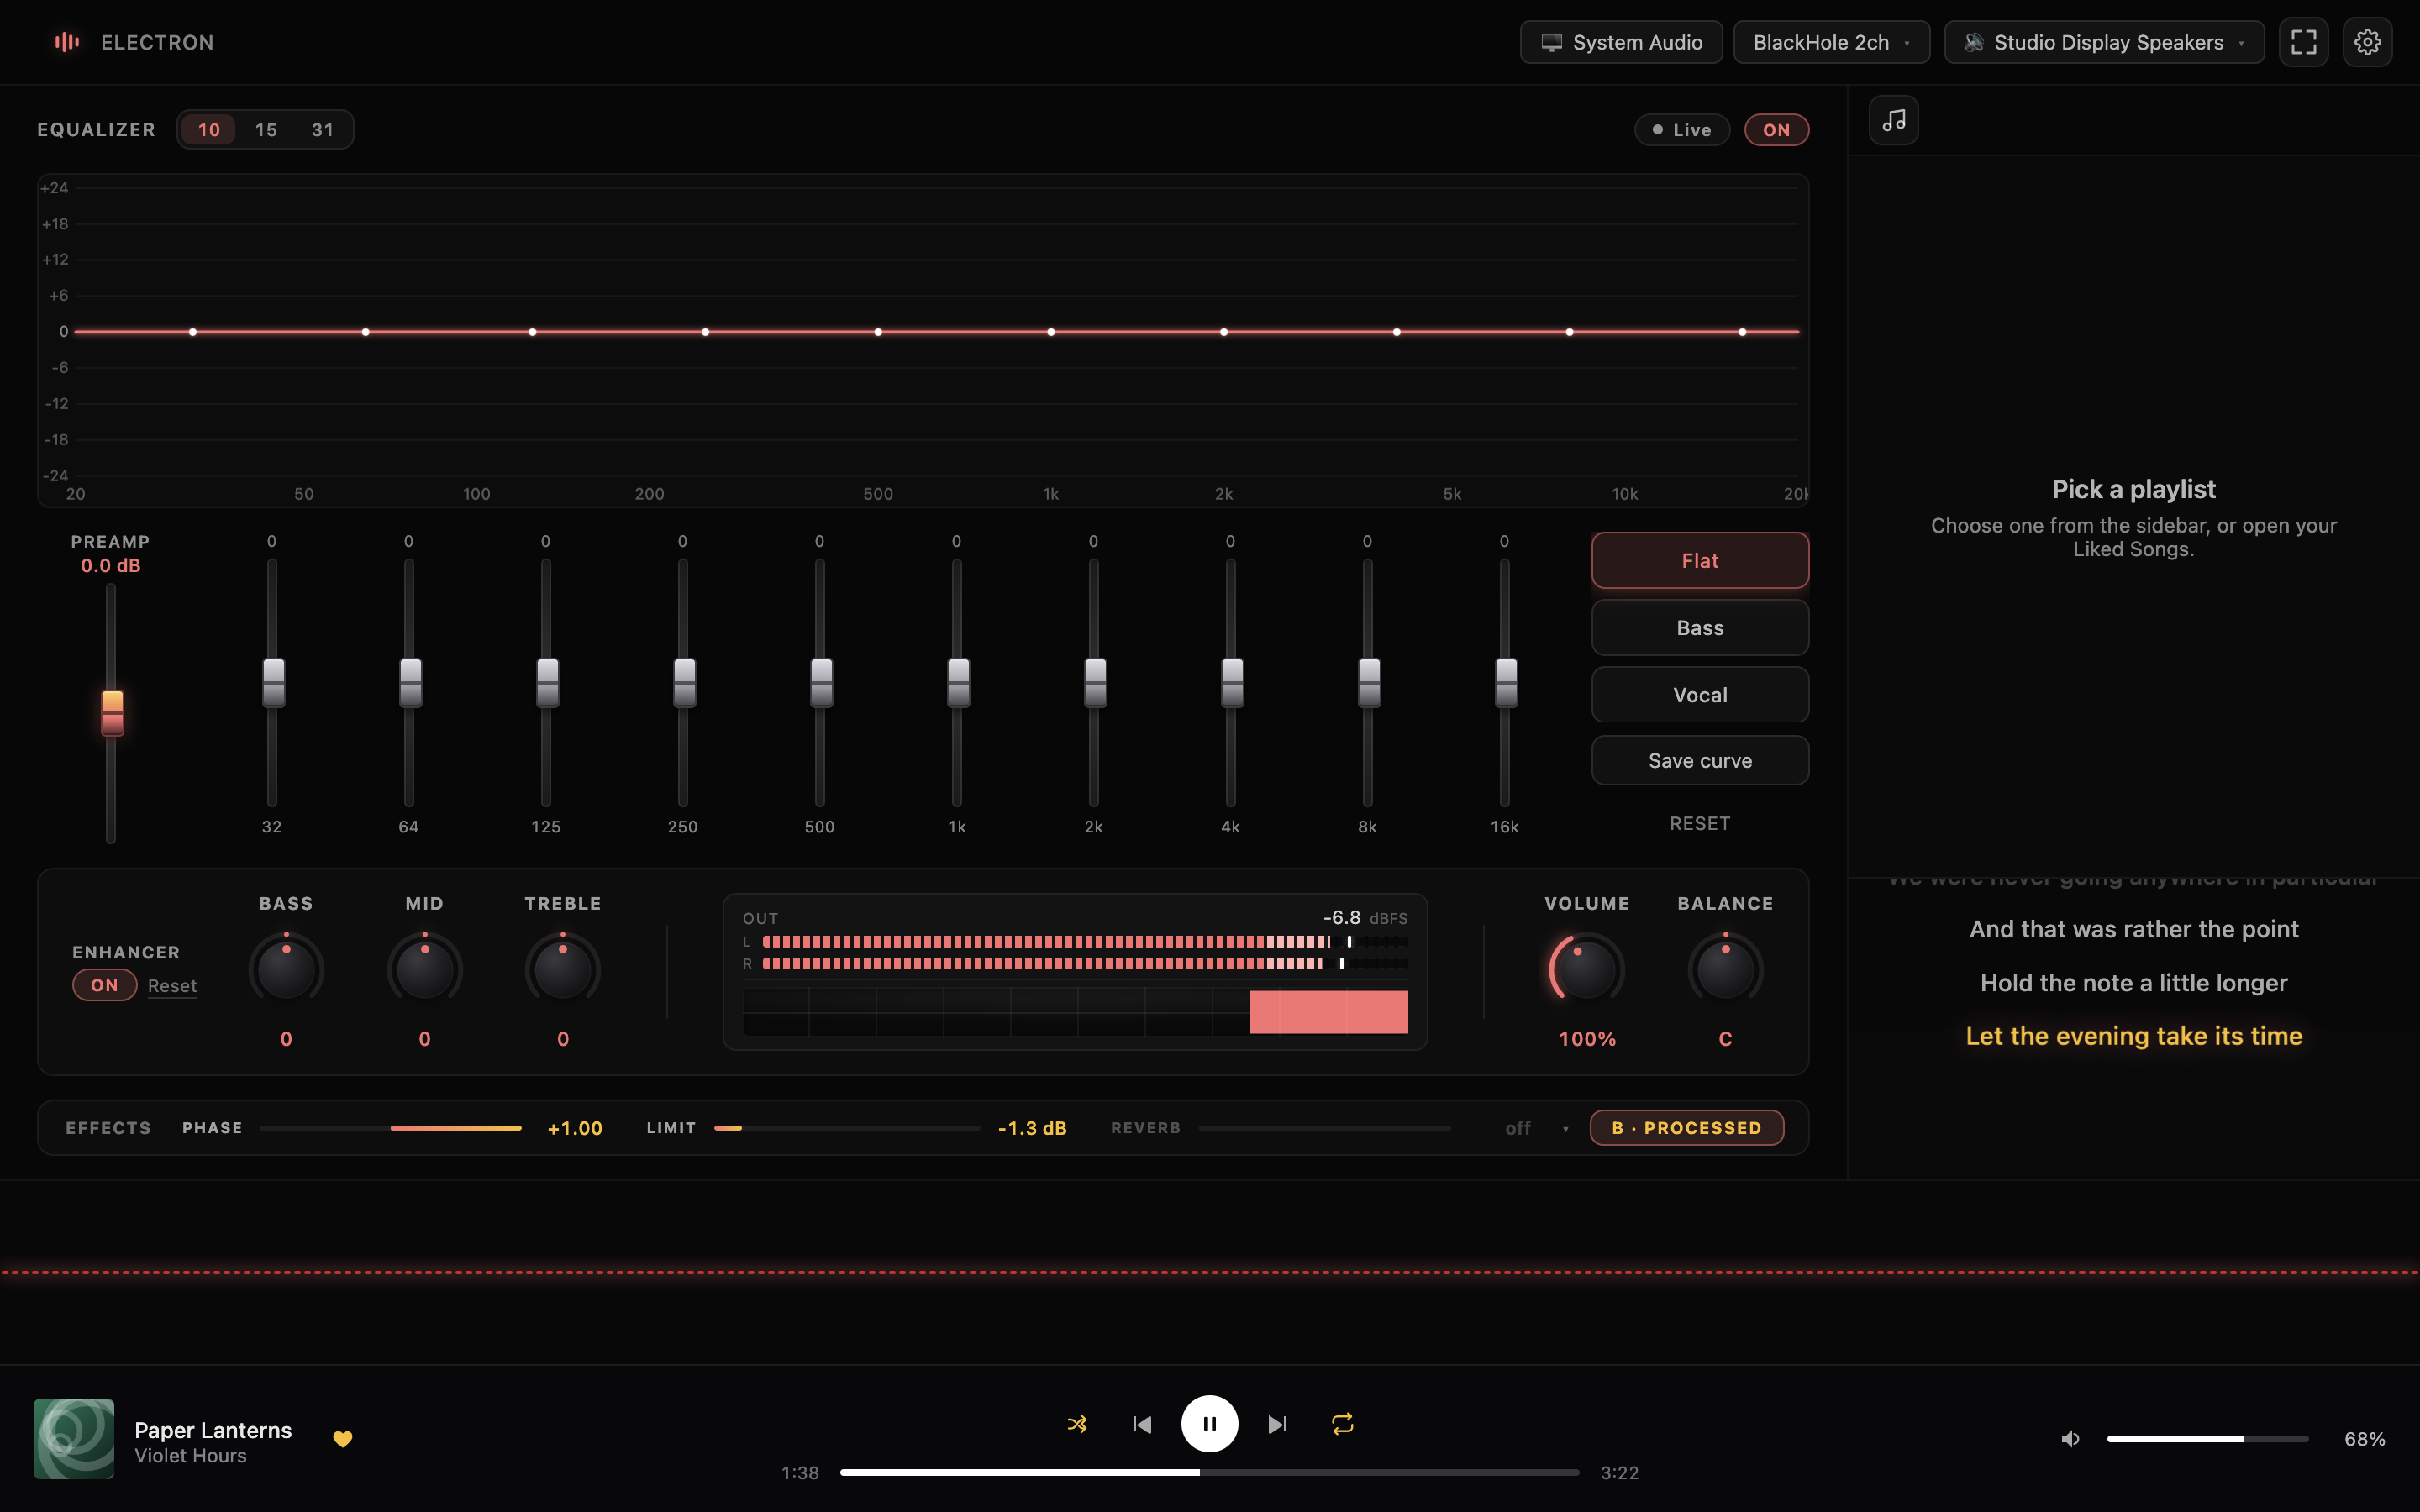The width and height of the screenshot is (2420, 1512).
Task: Click the 1k point on the EQ curve
Action: click(1050, 332)
